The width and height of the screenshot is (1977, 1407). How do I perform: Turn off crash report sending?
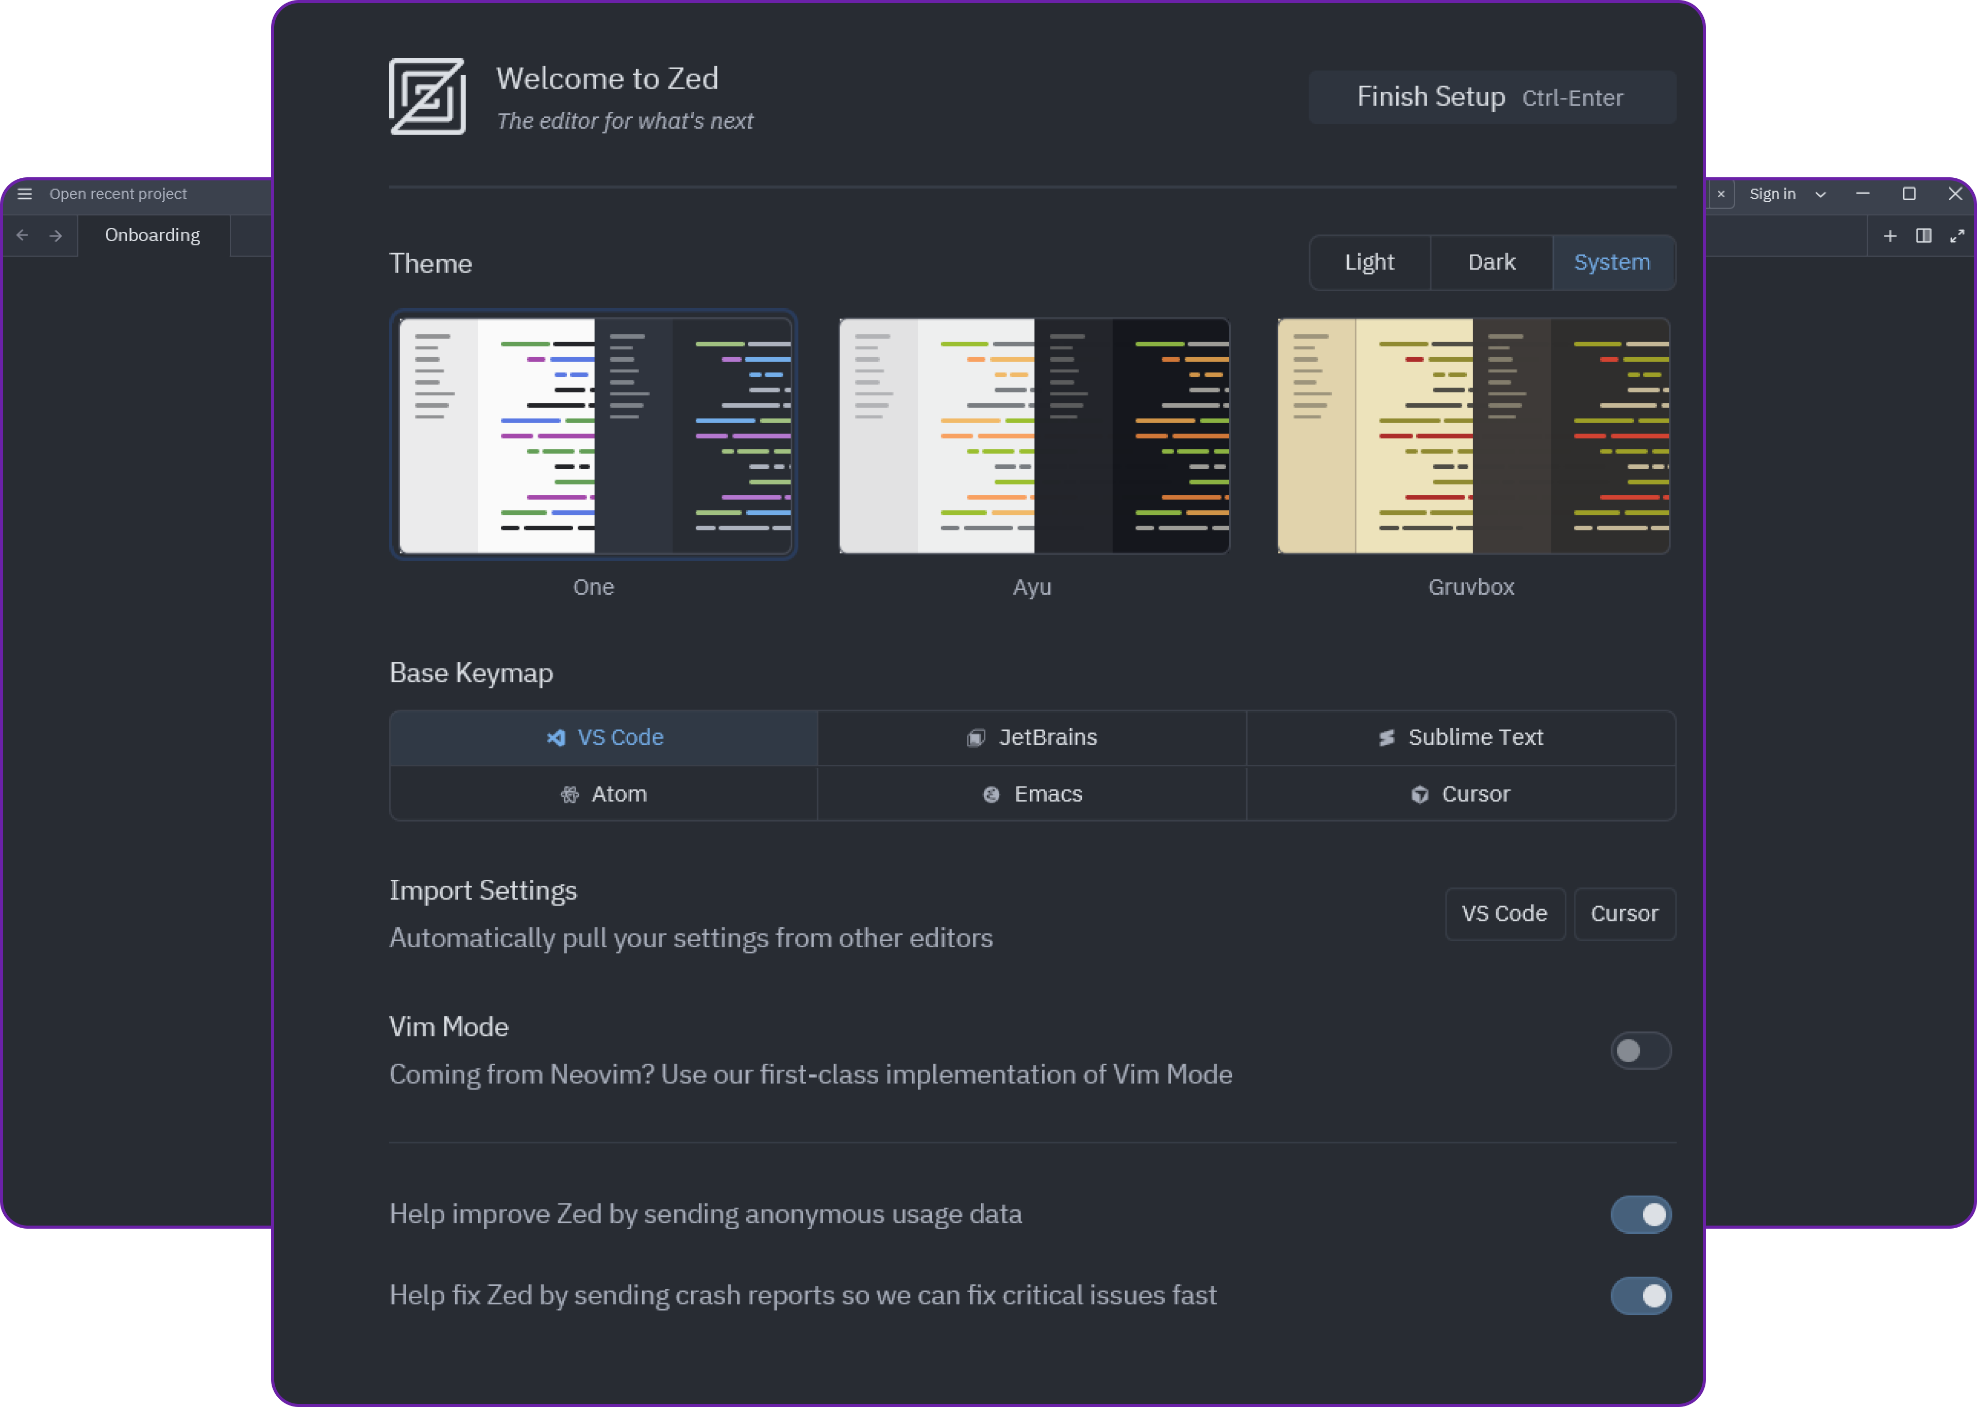coord(1640,1295)
